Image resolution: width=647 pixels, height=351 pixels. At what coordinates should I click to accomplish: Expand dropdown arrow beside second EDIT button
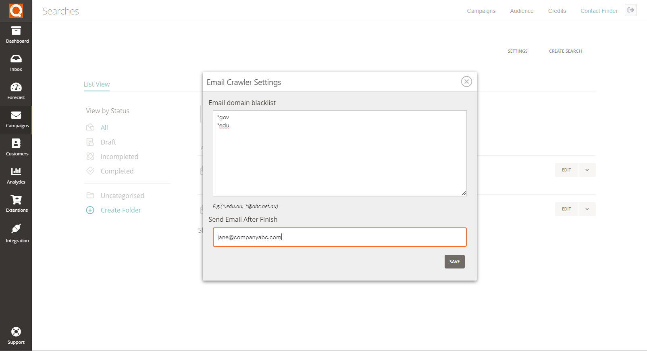[587, 209]
